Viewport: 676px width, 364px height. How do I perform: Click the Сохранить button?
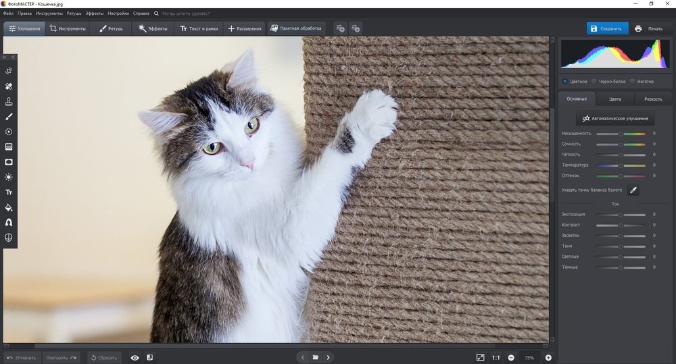pos(605,28)
